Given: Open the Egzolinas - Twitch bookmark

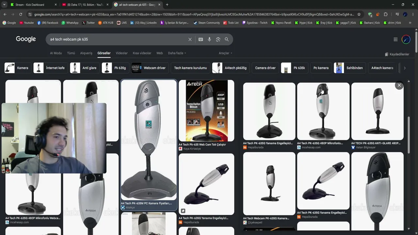Looking at the screenshot, I should coord(255,23).
